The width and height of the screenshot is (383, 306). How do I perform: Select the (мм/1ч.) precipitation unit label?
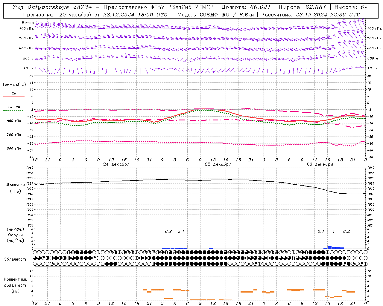pos(15,241)
